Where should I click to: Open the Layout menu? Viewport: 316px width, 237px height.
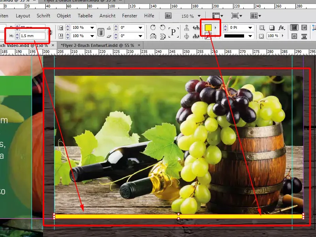[23, 16]
